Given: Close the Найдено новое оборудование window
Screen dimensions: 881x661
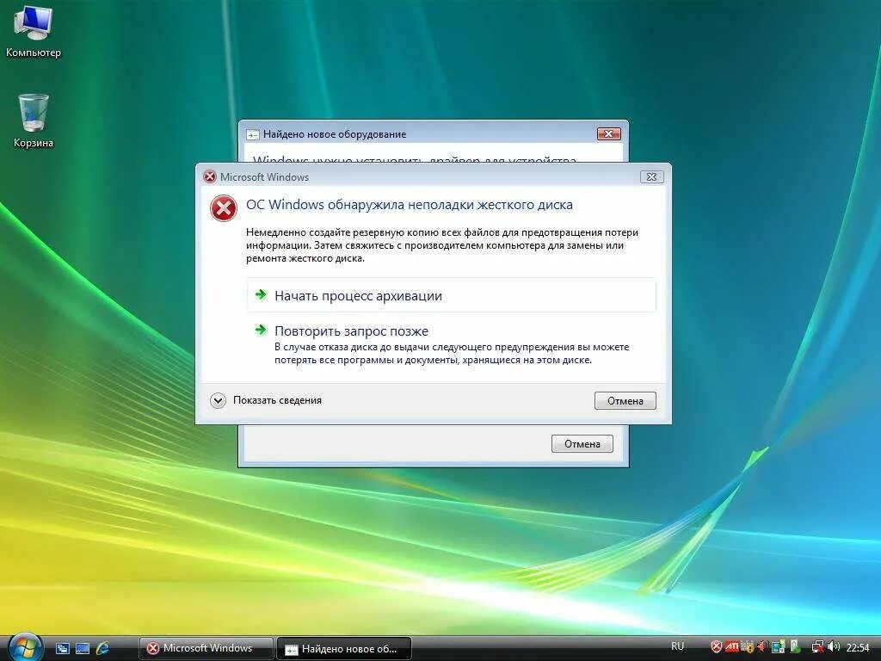Looking at the screenshot, I should click(608, 133).
